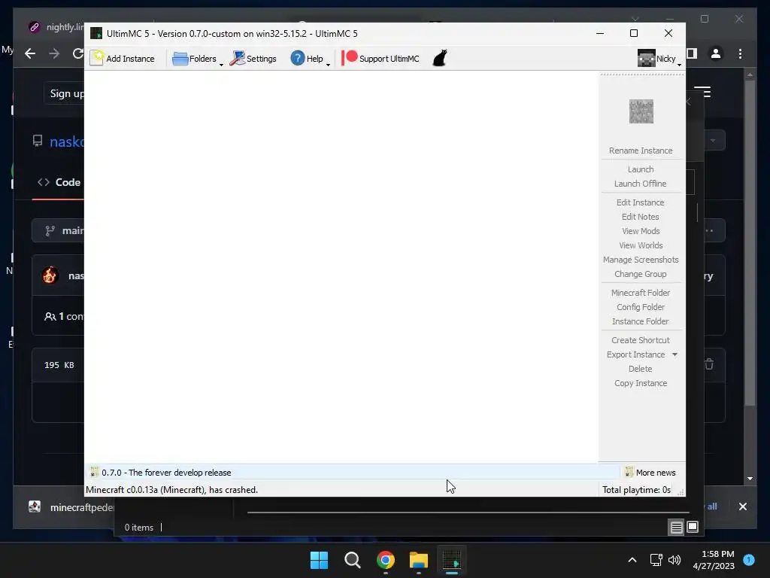Screen dimensions: 770x578
Task: Open View Worlds
Action: click(x=641, y=245)
